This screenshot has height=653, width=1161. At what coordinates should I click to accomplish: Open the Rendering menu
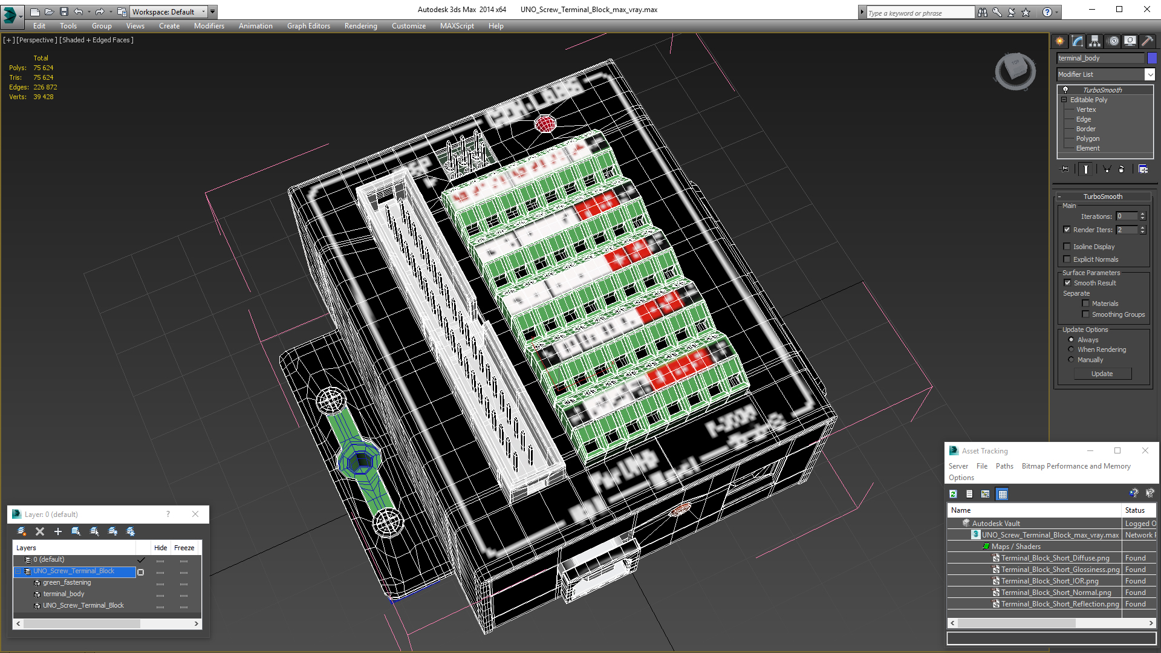pyautogui.click(x=360, y=25)
